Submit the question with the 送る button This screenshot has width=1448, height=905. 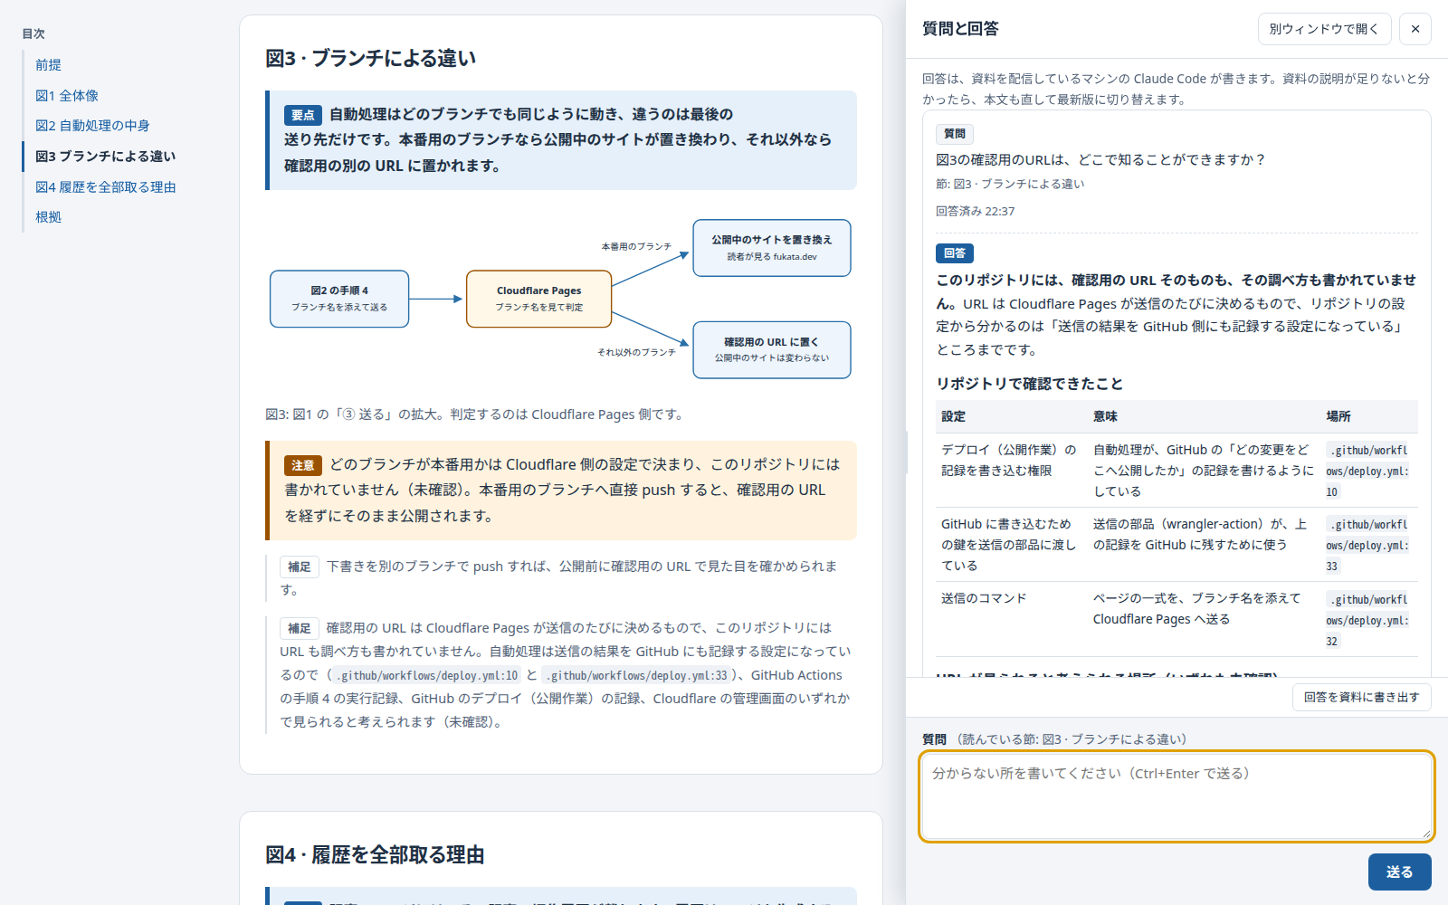click(1400, 872)
